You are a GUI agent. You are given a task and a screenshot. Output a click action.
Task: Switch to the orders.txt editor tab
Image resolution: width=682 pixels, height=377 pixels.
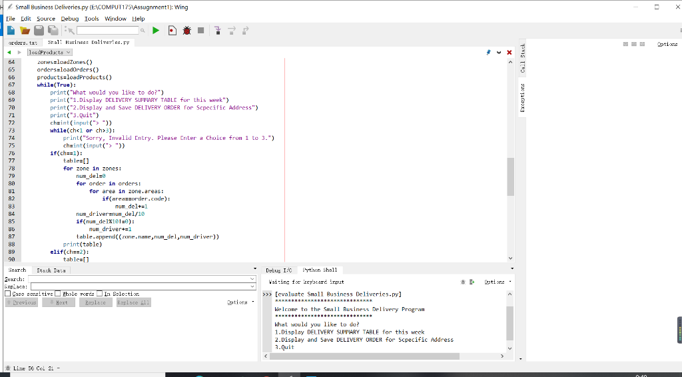[x=23, y=42]
